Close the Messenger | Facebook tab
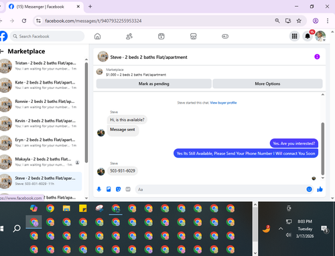Screen dimensions: 335x256 point(78,7)
